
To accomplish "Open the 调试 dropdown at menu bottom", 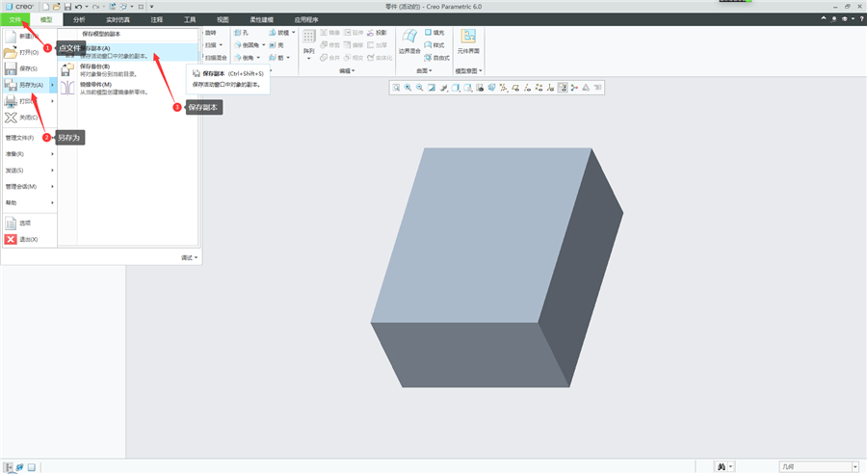I will 189,258.
